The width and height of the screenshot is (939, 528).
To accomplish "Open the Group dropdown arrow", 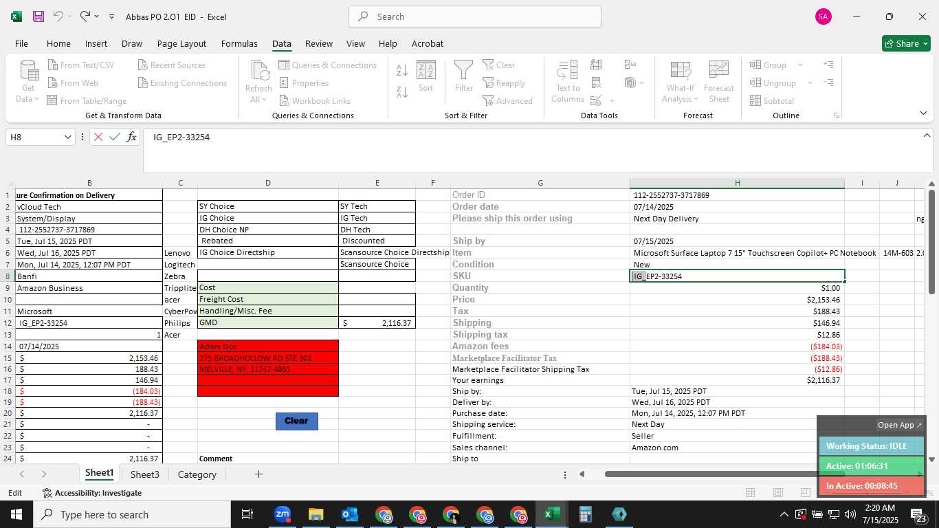I will (800, 65).
